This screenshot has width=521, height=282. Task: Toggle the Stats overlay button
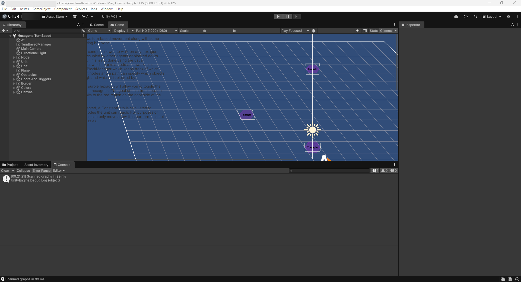click(x=373, y=31)
